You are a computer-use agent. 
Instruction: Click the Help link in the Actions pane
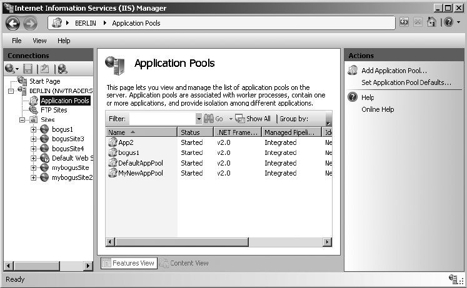coord(368,97)
